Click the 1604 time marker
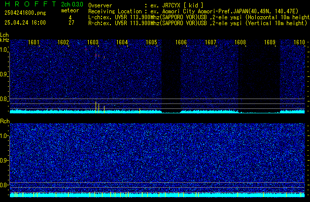310x202 pixels. pyautogui.click(x=122, y=42)
